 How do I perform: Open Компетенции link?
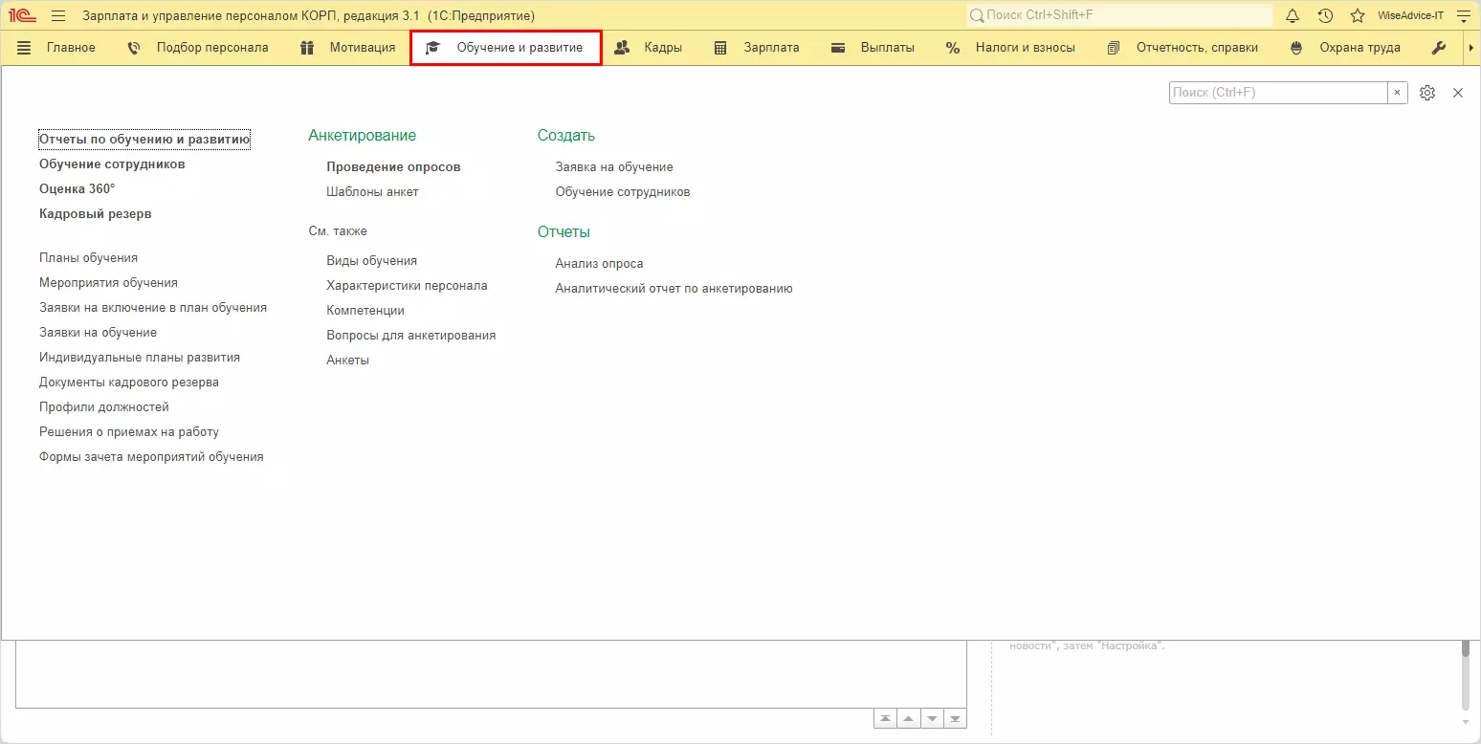click(x=365, y=311)
